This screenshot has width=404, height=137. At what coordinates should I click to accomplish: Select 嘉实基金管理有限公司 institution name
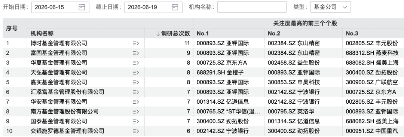(59, 82)
